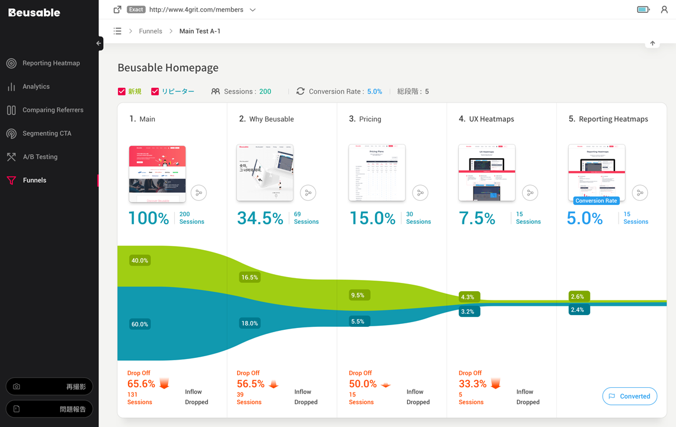Click path icon next to UX Heatmaps thumbnail
This screenshot has height=427, width=676.
click(530, 193)
